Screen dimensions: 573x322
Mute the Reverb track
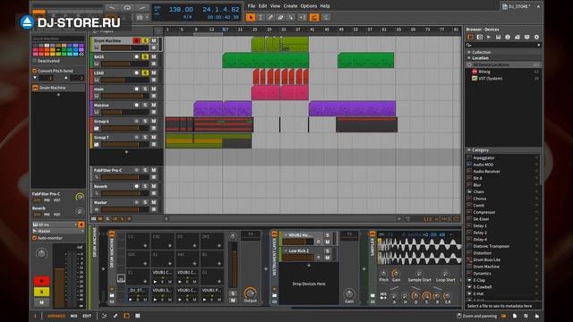(154, 186)
